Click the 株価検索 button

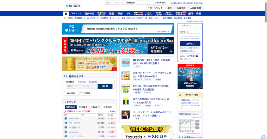[131, 3]
